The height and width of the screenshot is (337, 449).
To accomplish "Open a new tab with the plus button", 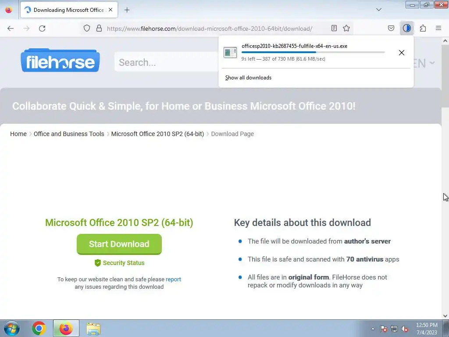I will (127, 10).
